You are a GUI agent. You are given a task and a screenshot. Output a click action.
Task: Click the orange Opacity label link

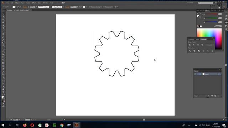[67, 7]
